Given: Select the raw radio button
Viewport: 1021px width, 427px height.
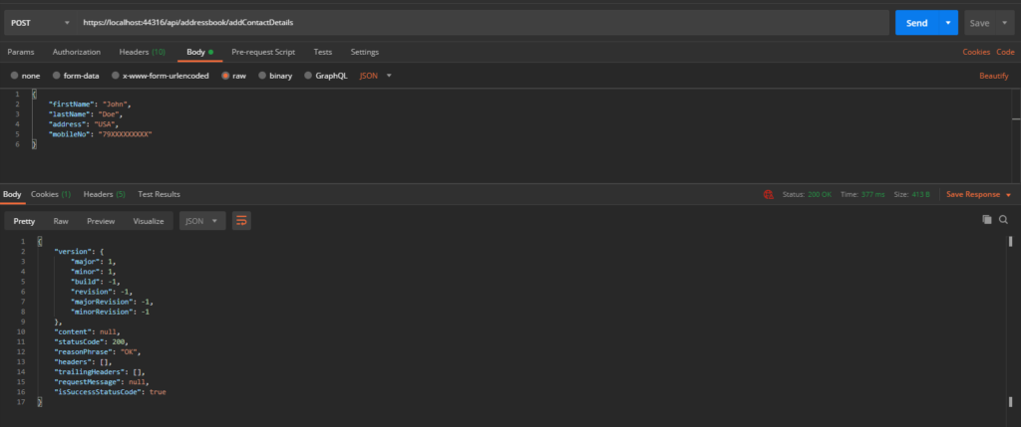Looking at the screenshot, I should (x=226, y=76).
